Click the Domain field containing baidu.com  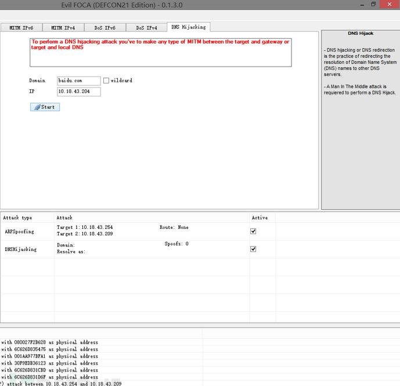pyautogui.click(x=78, y=81)
